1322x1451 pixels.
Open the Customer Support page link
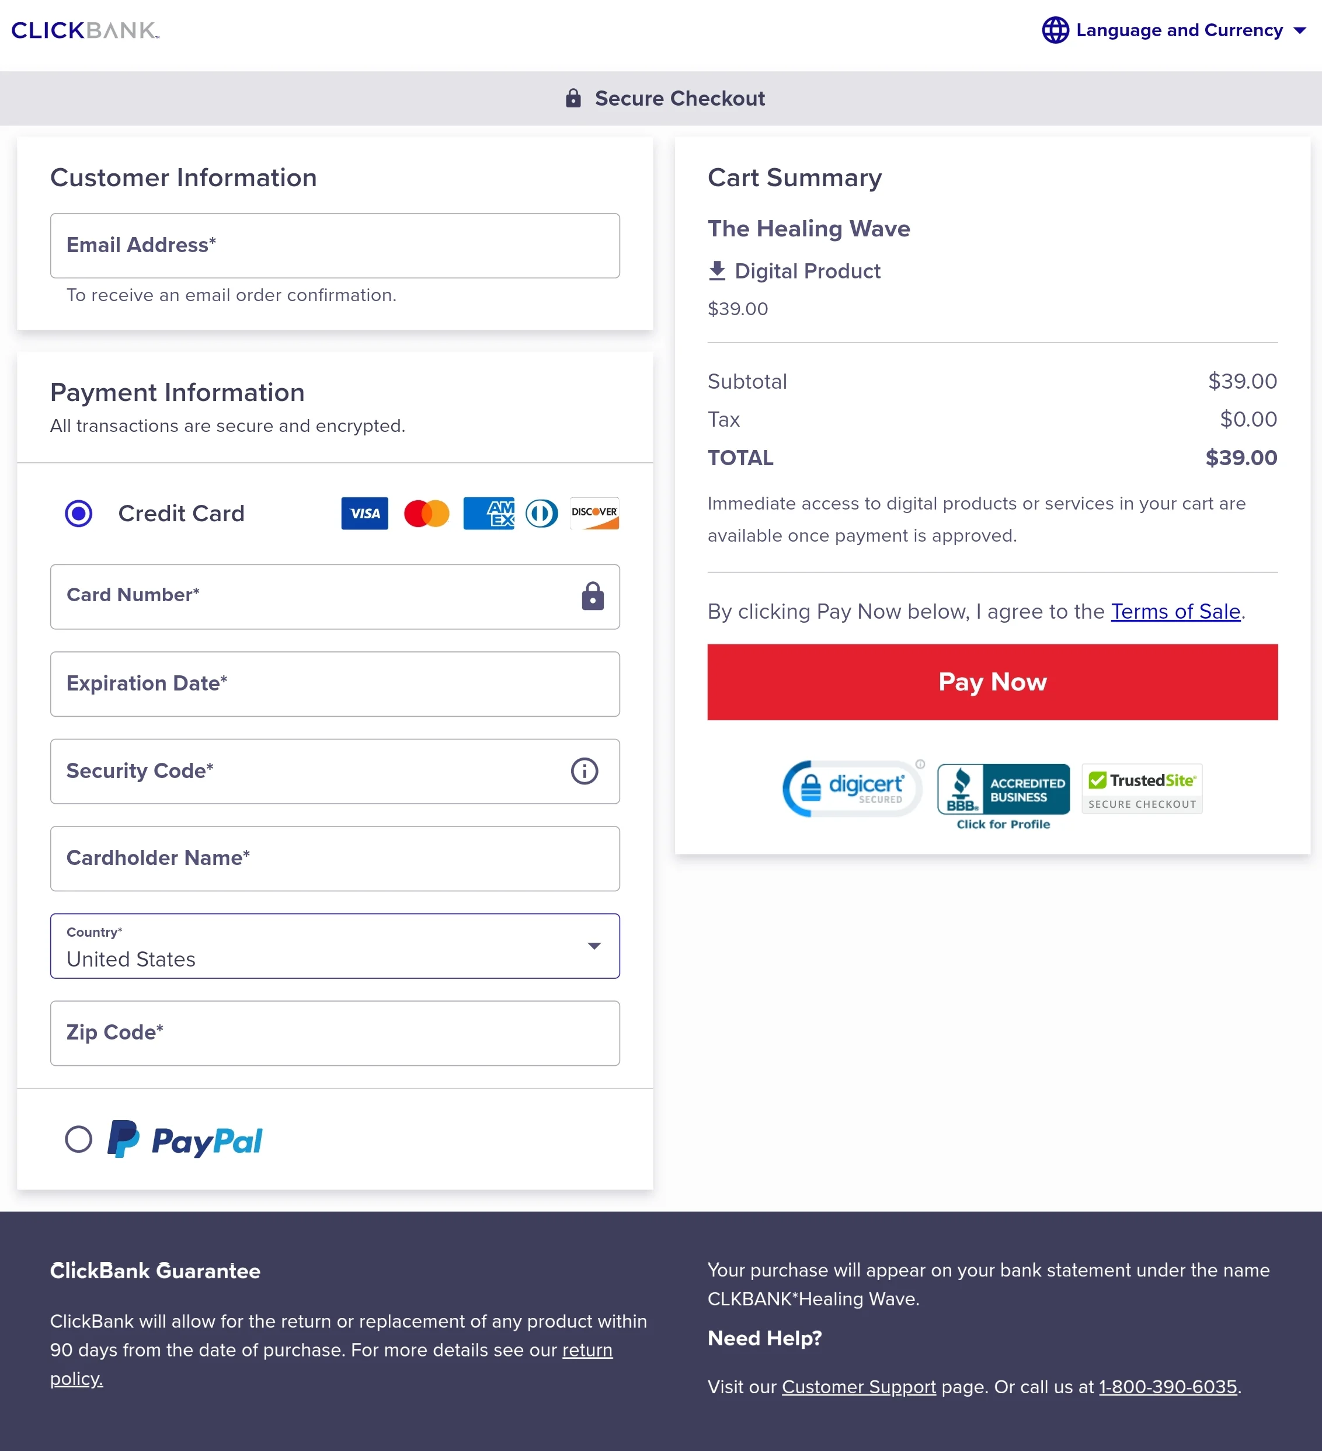coord(858,1386)
